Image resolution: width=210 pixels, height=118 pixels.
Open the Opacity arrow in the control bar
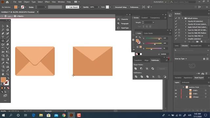click(99, 7)
